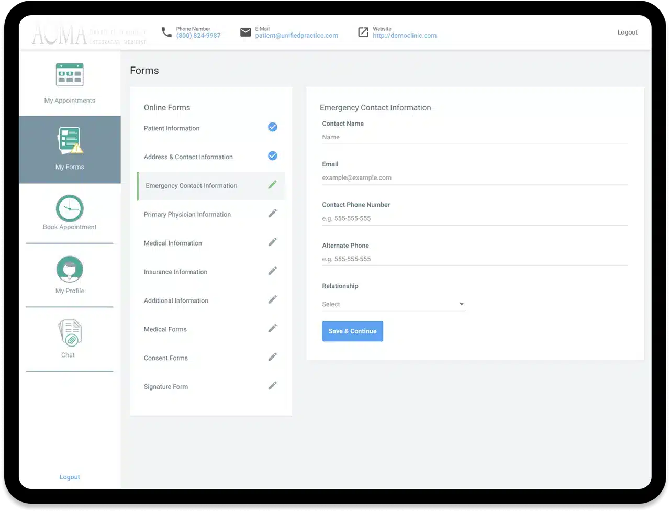Focus the Alternate Phone field
Screen dimensions: 670x513
(474, 259)
